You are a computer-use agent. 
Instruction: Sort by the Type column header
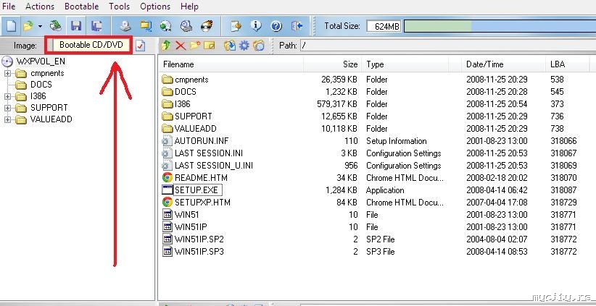(x=405, y=64)
